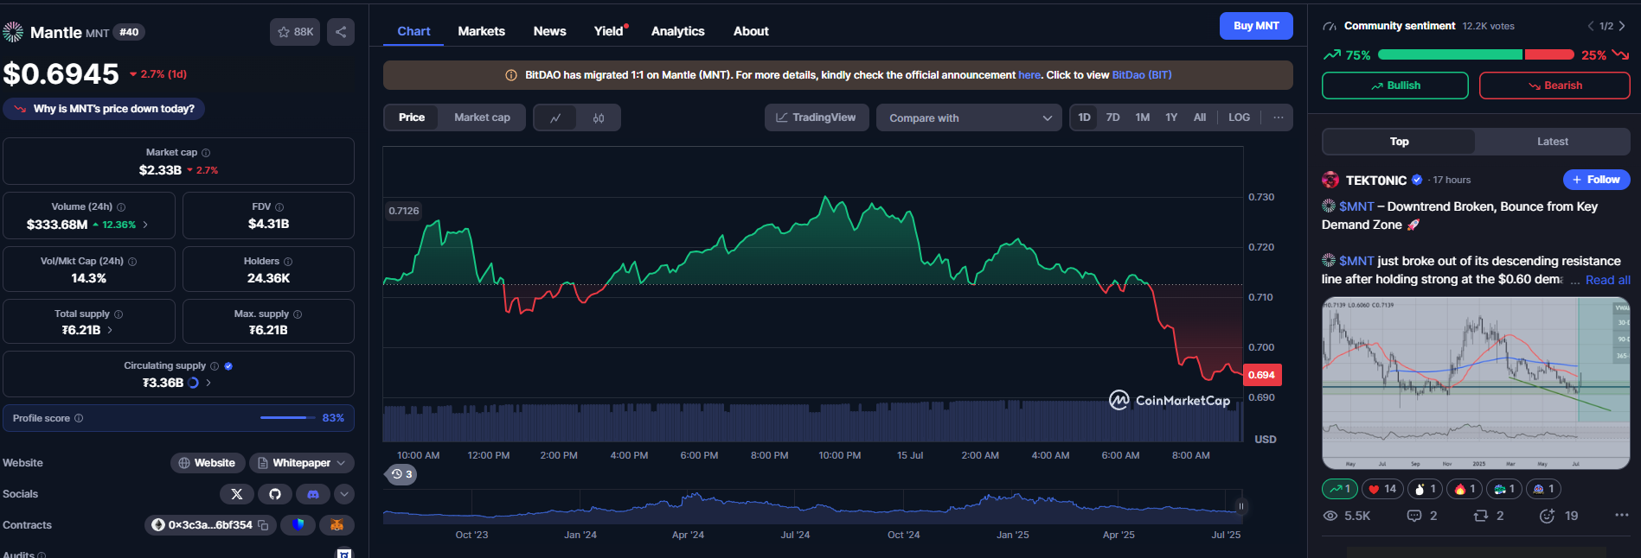This screenshot has width=1641, height=558.
Task: Open TEKTONIC's chart image thumbnail
Action: click(x=1476, y=383)
